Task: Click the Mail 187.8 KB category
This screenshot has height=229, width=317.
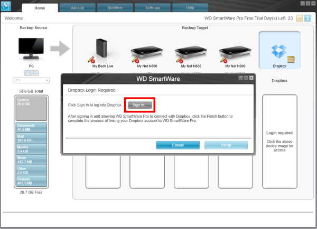Action: tap(31, 138)
